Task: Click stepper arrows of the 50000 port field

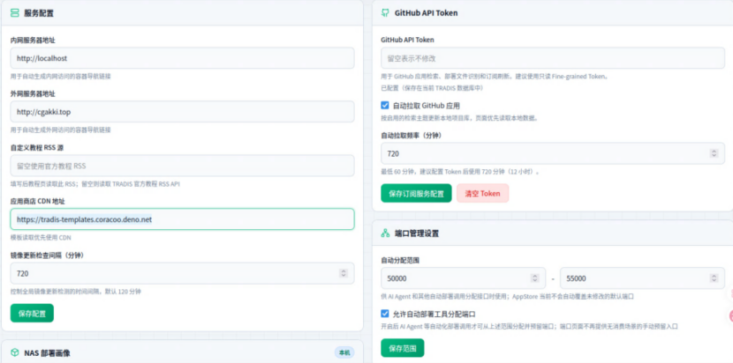Action: point(535,278)
